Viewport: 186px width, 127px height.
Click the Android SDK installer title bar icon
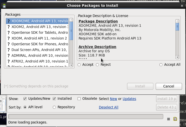click(4, 5)
